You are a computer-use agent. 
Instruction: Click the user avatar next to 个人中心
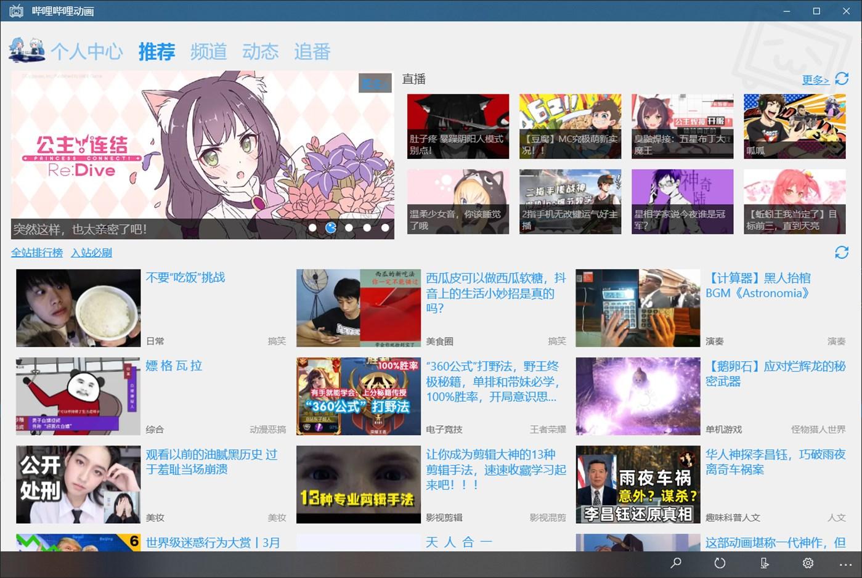(26, 52)
